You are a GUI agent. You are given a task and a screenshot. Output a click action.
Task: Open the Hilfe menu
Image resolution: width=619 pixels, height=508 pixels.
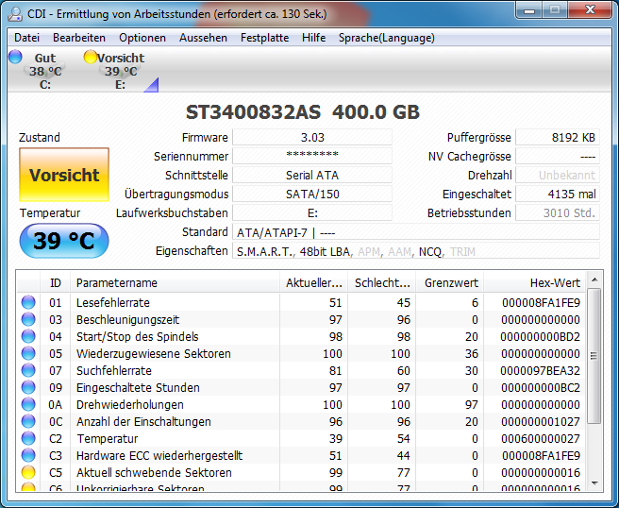click(x=313, y=38)
